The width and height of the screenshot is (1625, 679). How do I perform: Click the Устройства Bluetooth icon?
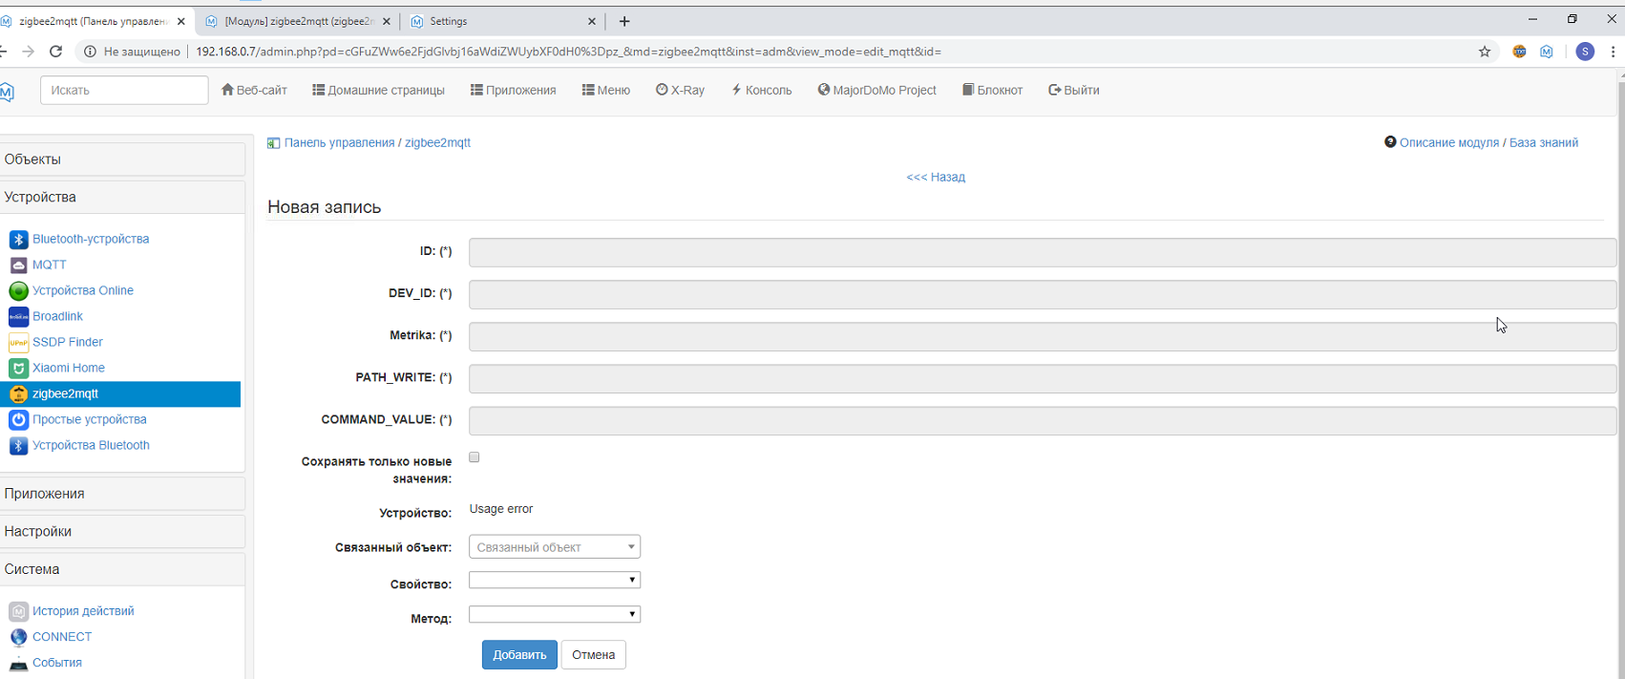[18, 445]
